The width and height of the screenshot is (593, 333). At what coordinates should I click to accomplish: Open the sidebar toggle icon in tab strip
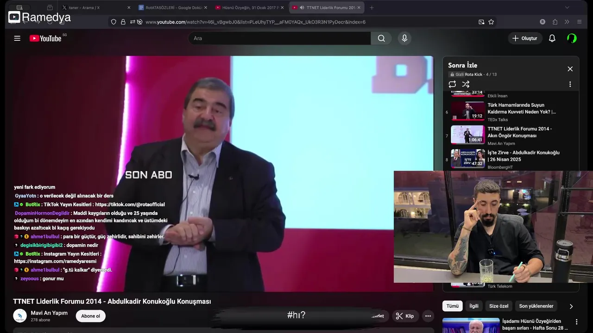pos(19,7)
